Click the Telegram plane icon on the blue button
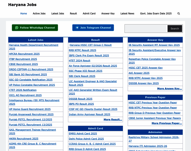 [77, 28]
